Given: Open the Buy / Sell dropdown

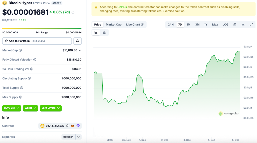Looking at the screenshot, I should tap(12, 108).
